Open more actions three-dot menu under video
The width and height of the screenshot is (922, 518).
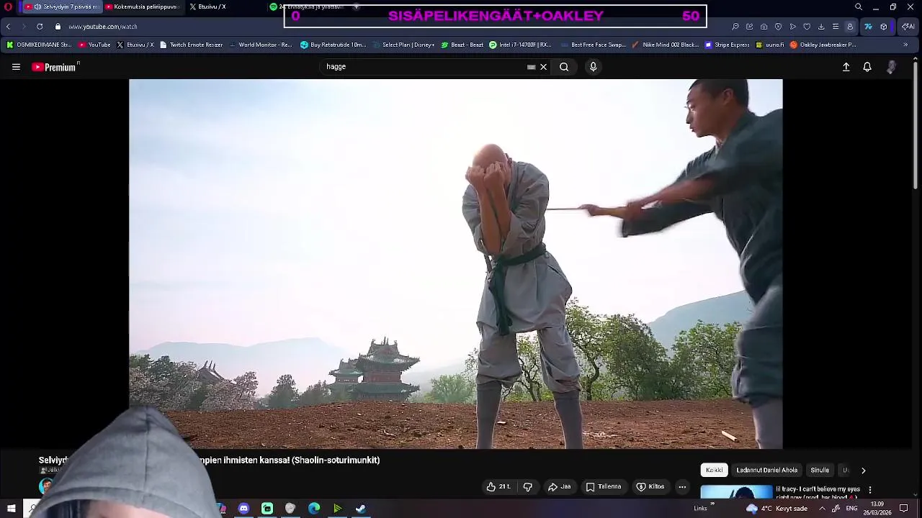[x=682, y=487]
